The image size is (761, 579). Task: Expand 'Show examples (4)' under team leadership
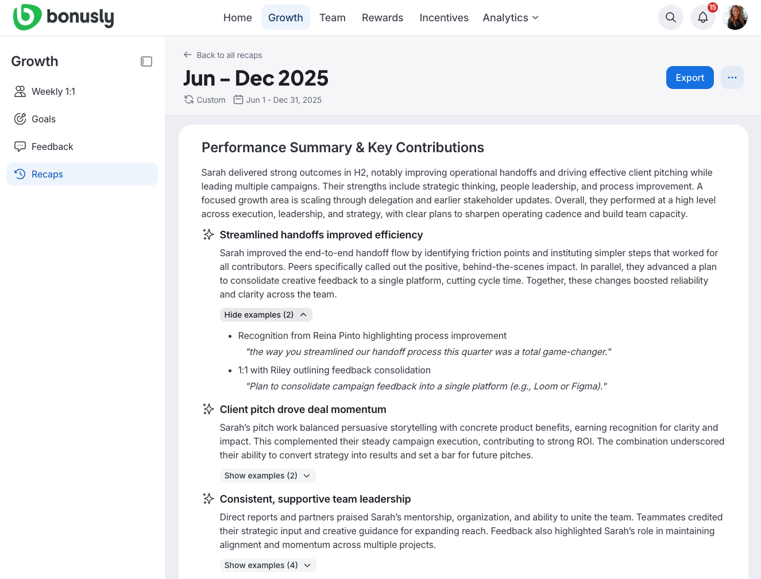[268, 565]
